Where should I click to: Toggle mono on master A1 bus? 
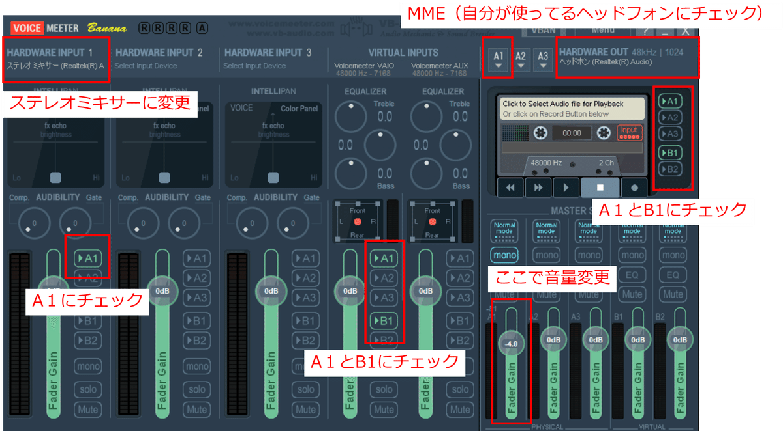[x=504, y=255]
